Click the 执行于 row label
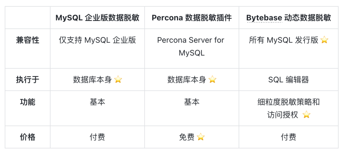The image size is (345, 154). coord(27,80)
